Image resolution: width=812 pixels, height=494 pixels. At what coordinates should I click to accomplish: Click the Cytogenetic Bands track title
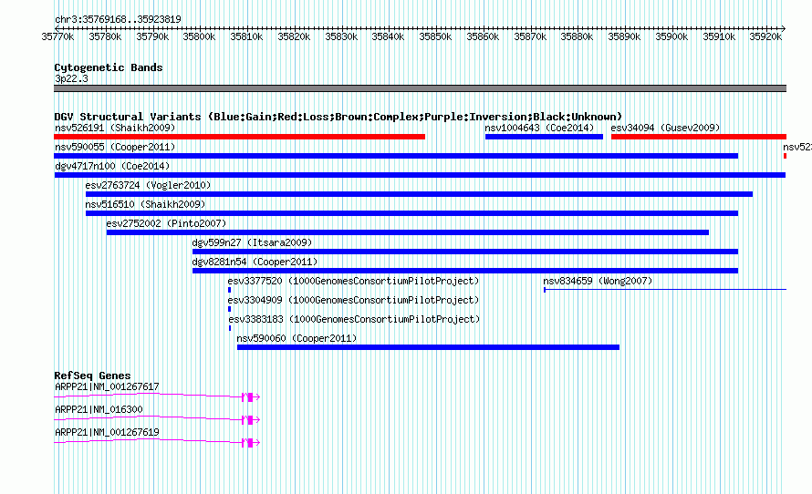click(x=109, y=67)
